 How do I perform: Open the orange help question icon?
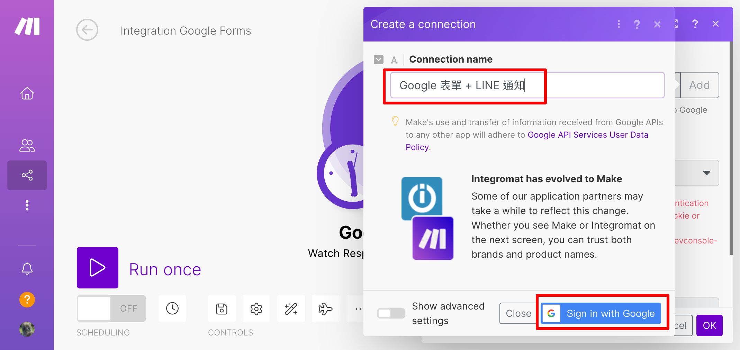27,300
